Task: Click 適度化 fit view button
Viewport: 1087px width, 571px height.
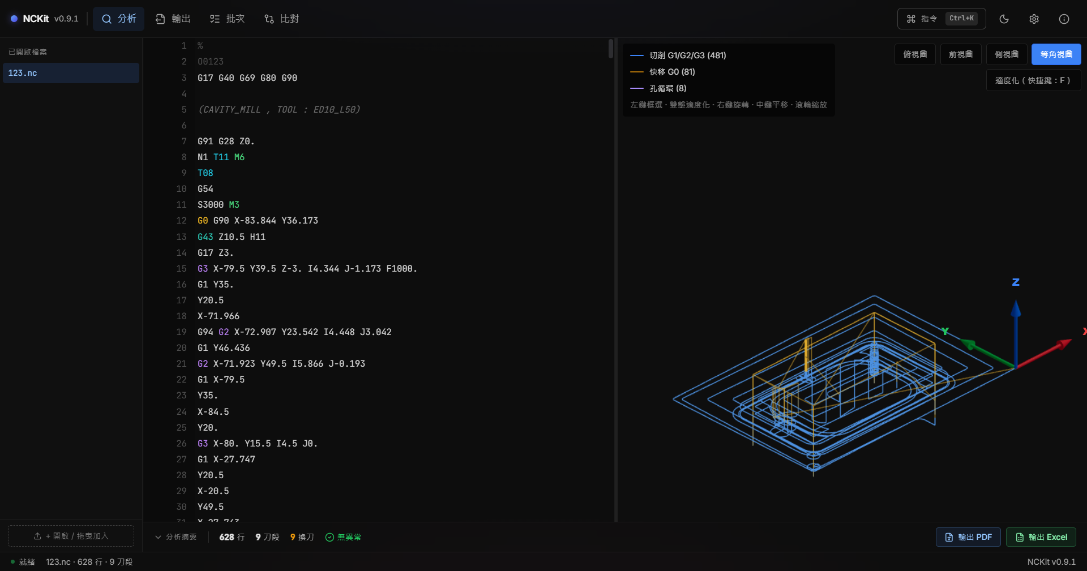Action: pos(1034,80)
